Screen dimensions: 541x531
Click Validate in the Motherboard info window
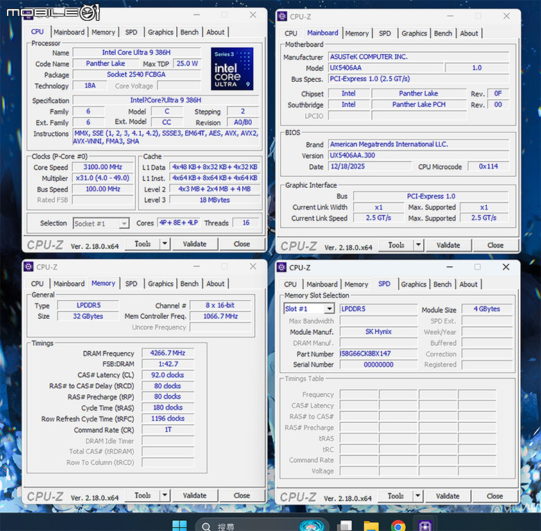pos(448,245)
